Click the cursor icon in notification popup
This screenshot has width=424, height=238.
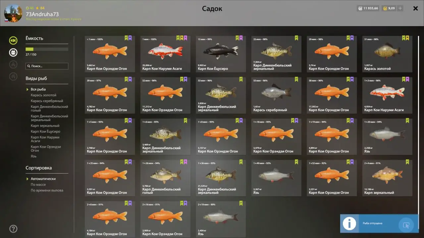tap(406, 225)
